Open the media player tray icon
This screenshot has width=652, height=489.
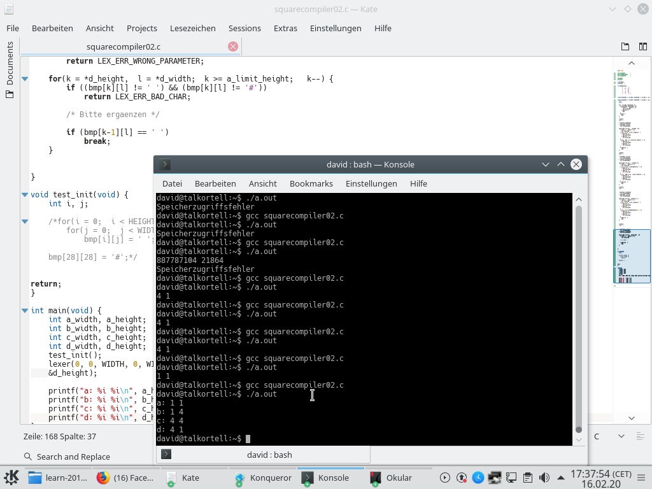pos(445,478)
